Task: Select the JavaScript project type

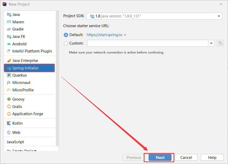Action: click(29, 142)
